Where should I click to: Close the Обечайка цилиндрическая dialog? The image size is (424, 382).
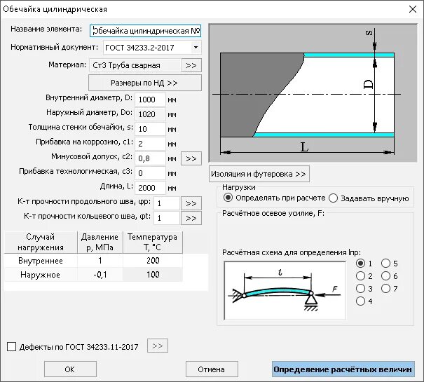pos(413,9)
